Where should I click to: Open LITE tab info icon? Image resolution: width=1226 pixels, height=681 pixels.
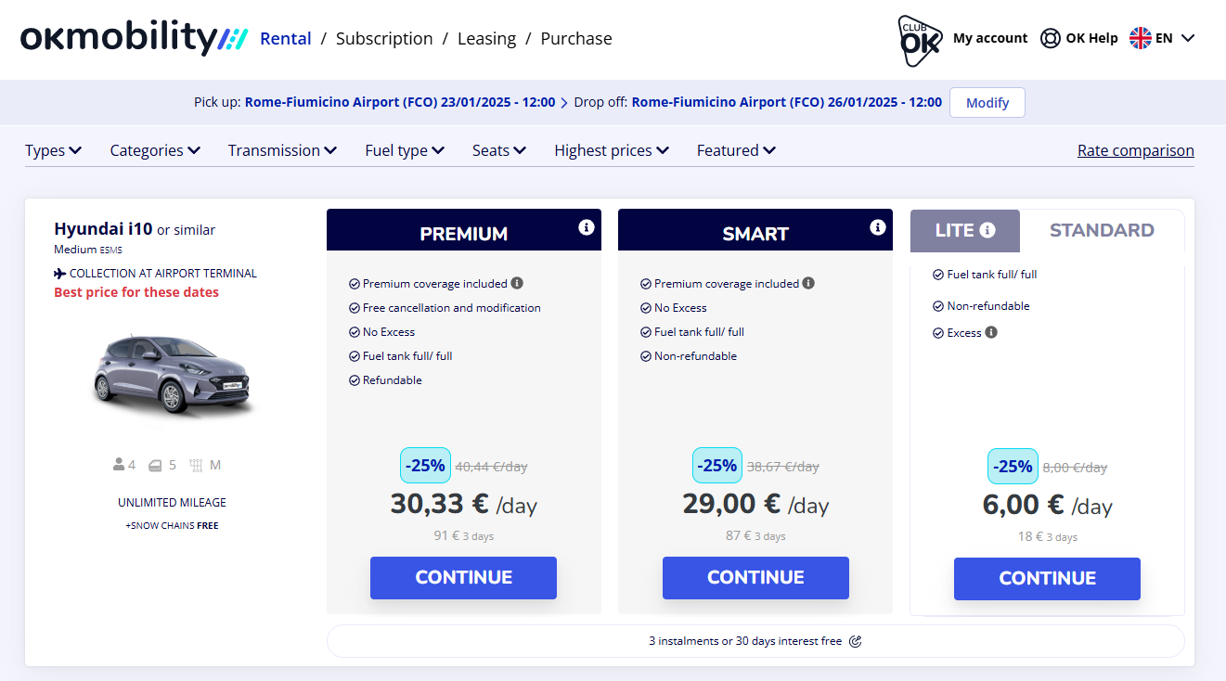(987, 230)
